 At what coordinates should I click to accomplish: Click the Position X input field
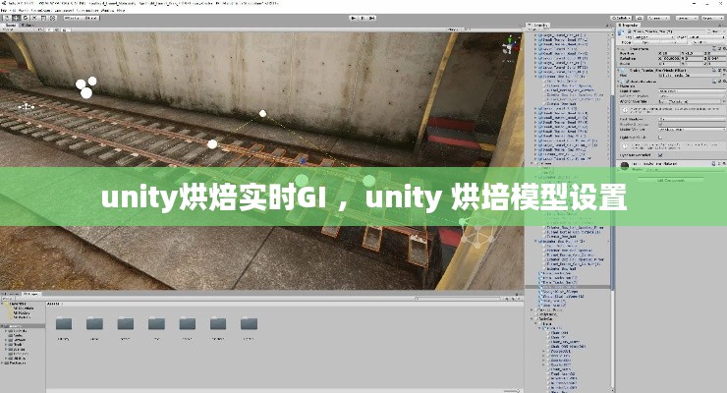(x=671, y=54)
